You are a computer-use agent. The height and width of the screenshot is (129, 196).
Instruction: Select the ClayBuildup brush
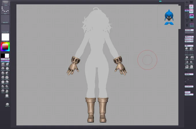tap(7, 69)
